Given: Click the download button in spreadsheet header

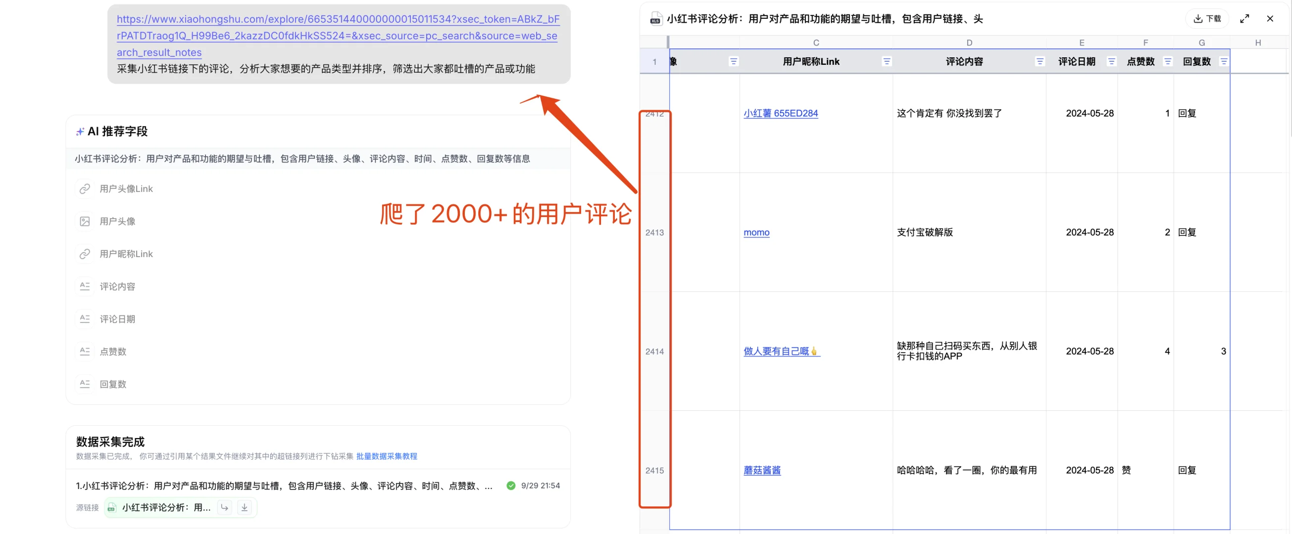Looking at the screenshot, I should point(1207,18).
